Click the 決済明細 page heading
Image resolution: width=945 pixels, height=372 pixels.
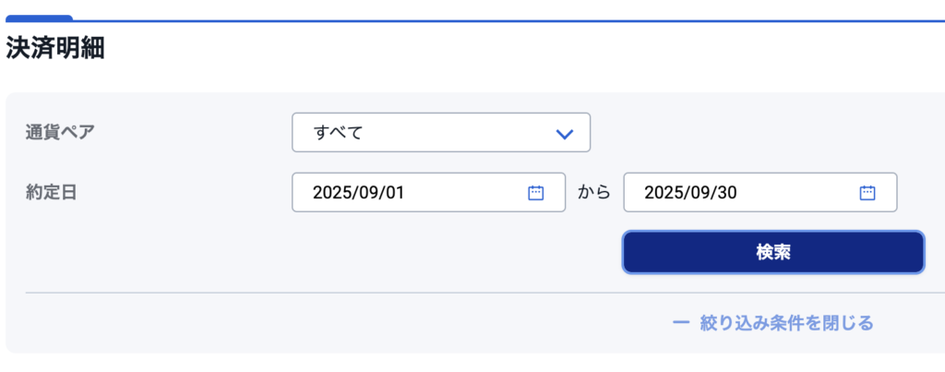point(55,48)
